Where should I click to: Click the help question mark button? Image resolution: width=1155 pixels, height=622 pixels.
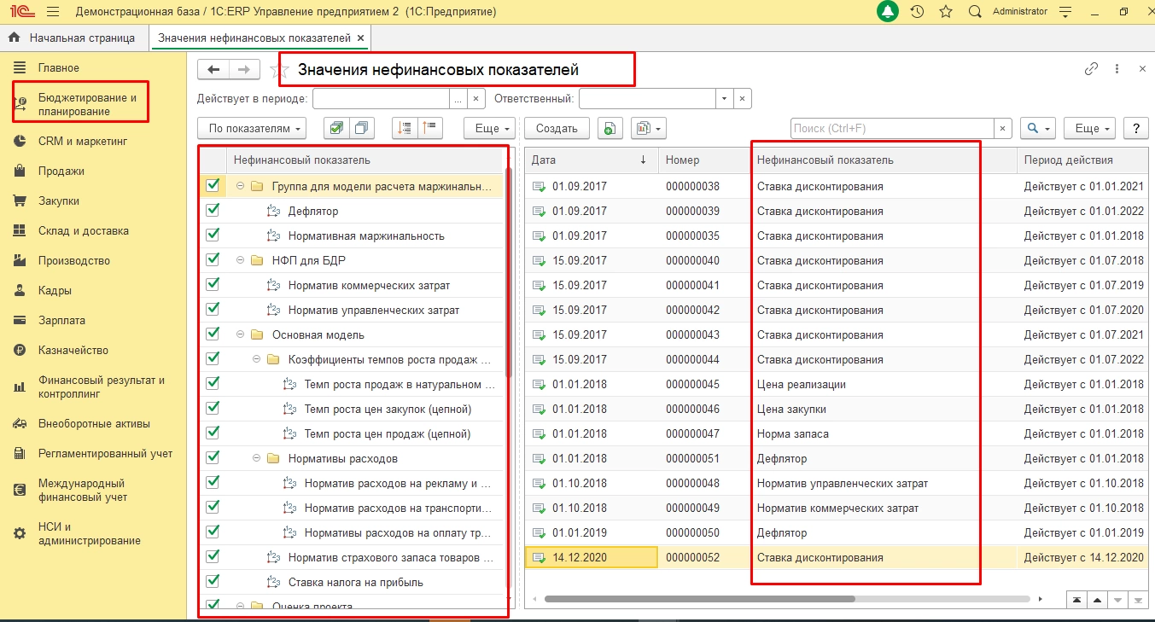[x=1135, y=128]
